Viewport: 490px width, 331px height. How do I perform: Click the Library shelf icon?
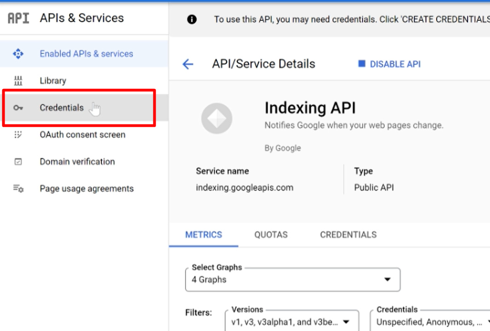pos(18,81)
